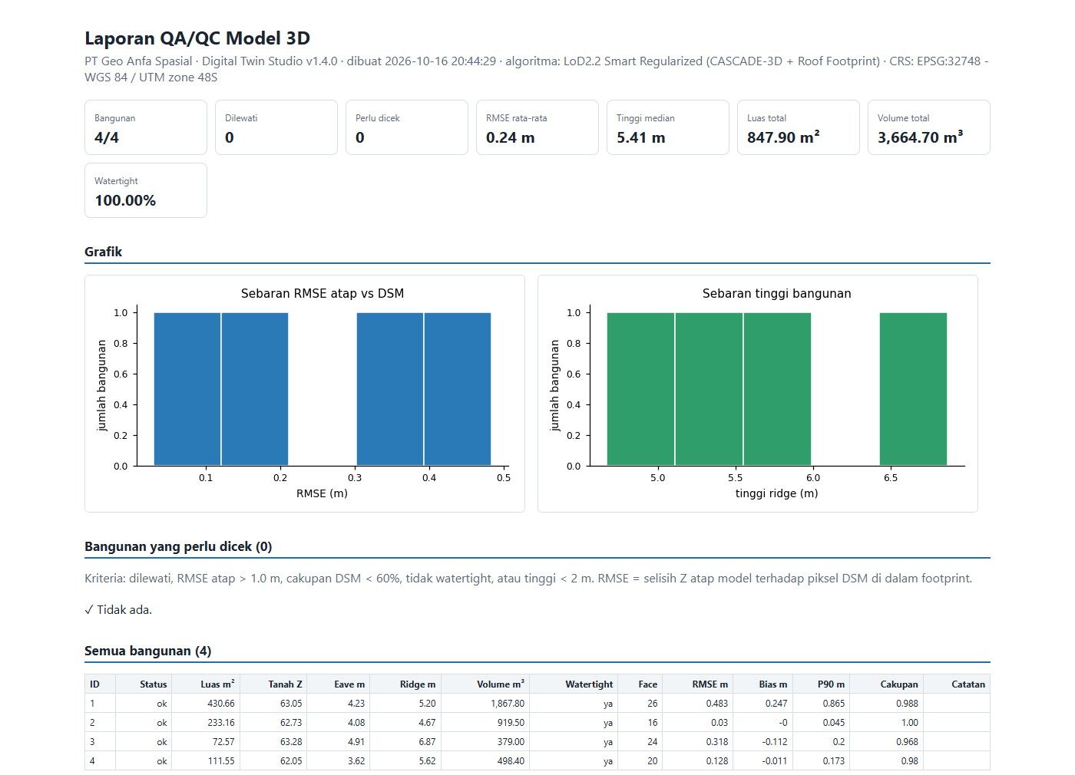The height and width of the screenshot is (775, 1075).
Task: Click the "RMSE (m)" axis label
Action: click(x=322, y=493)
